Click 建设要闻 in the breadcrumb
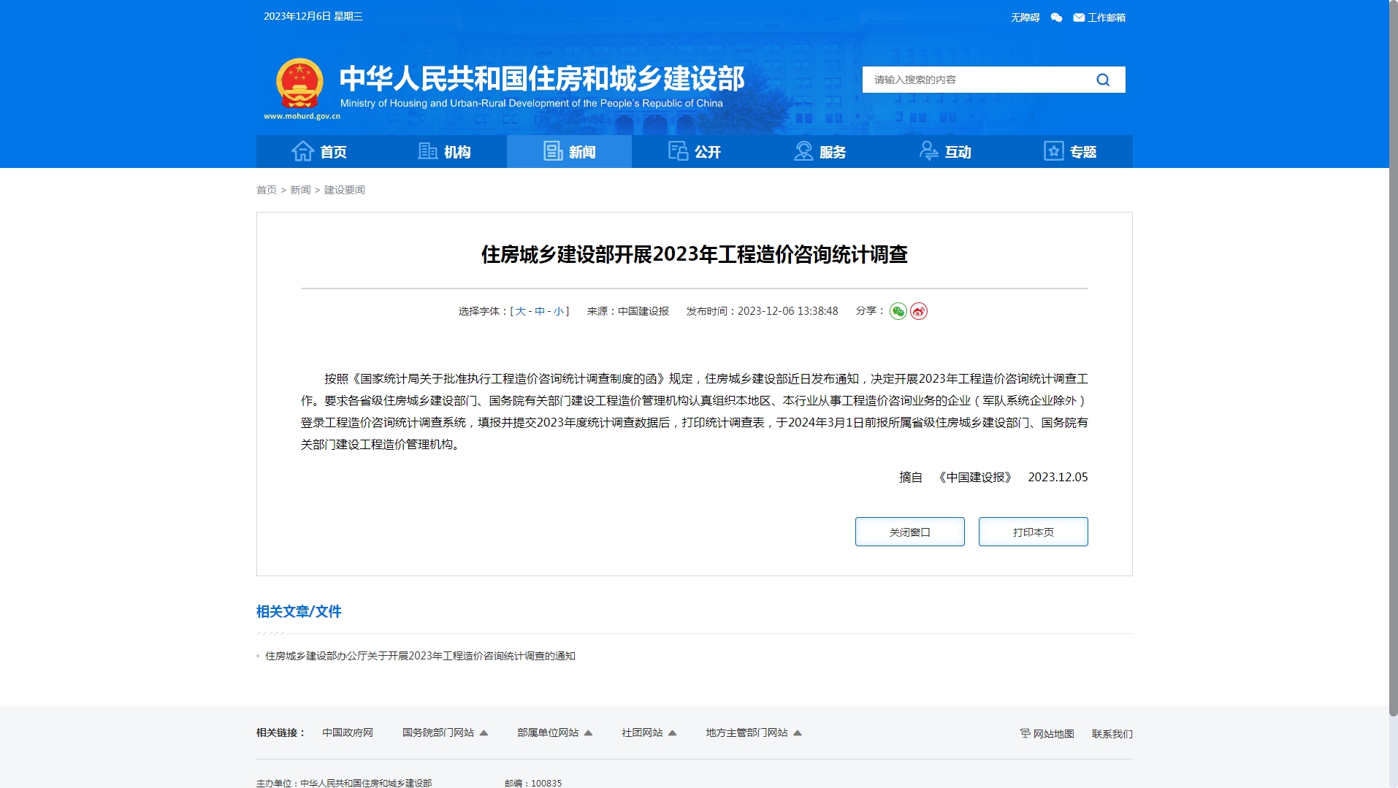The width and height of the screenshot is (1398, 788). (x=345, y=190)
